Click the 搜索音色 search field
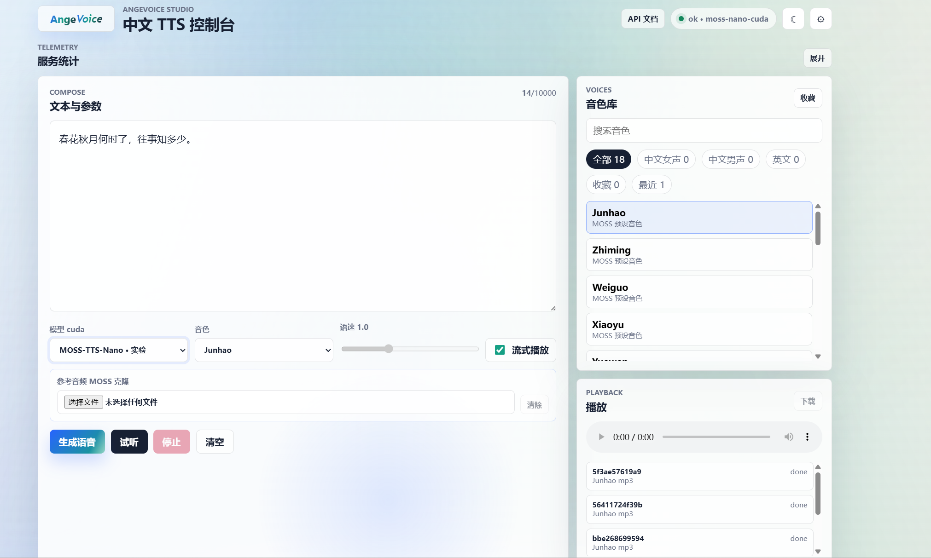The width and height of the screenshot is (931, 558). pos(704,131)
